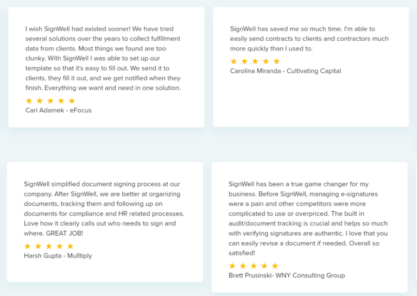Click the name Cari Adamek - eFocus
This screenshot has width=417, height=296.
(x=59, y=110)
